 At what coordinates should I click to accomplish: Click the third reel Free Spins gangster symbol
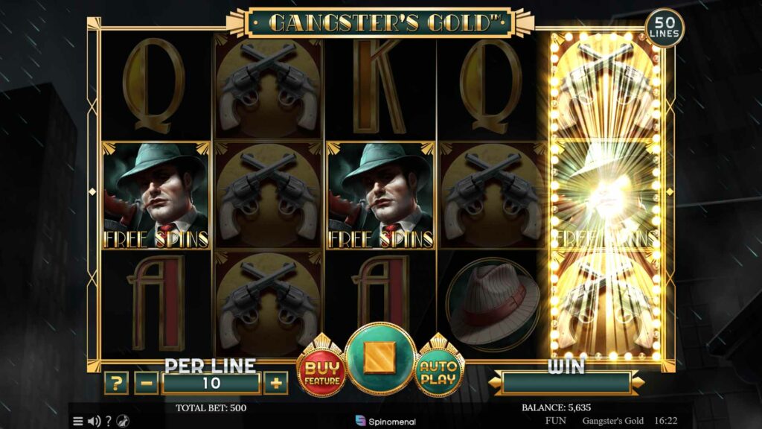[x=380, y=196]
